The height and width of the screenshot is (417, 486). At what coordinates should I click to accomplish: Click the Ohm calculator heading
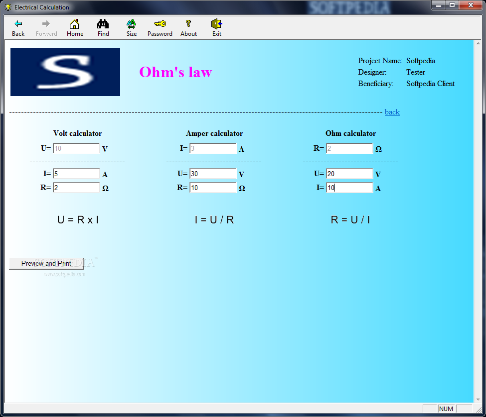coord(350,133)
